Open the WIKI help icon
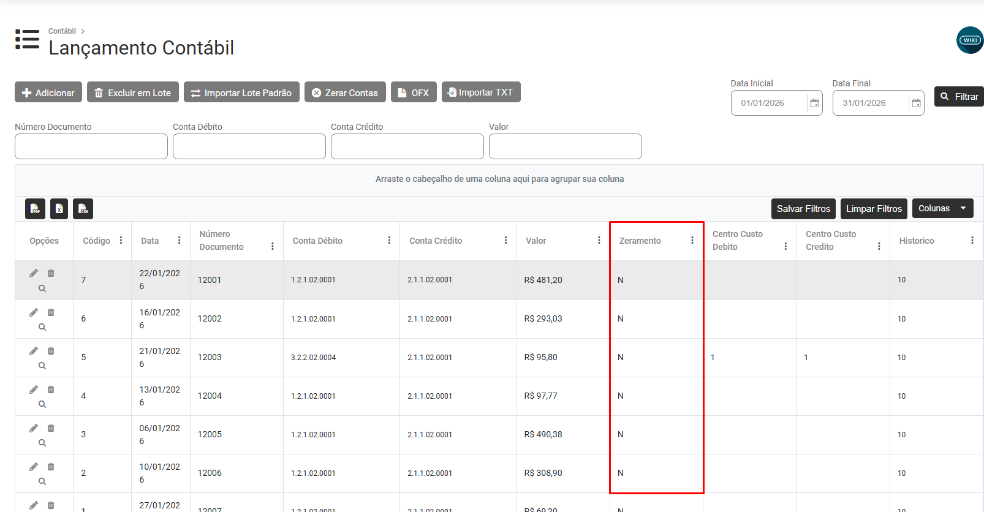 (x=970, y=40)
